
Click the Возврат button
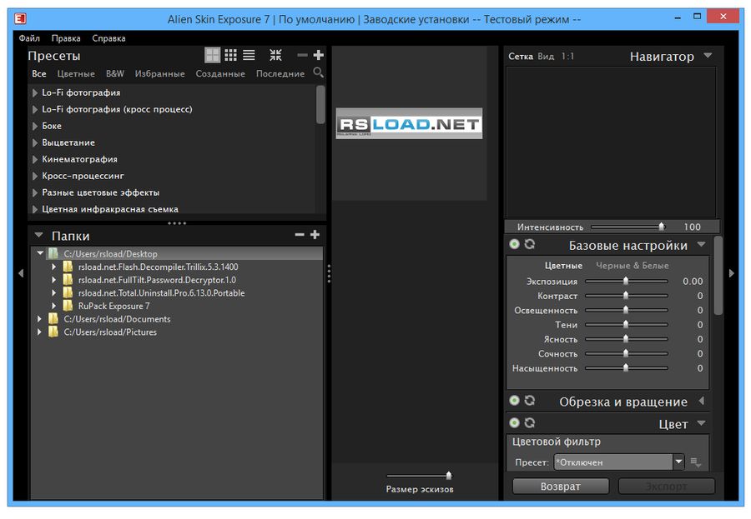click(561, 487)
